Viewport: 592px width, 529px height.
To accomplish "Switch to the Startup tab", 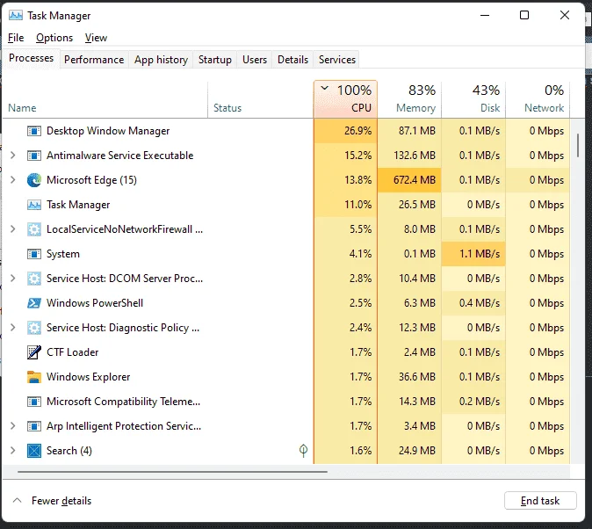I will [x=215, y=60].
